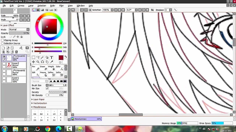The width and height of the screenshot is (236, 132).
Task: Select the Linework1 layer
Action: tap(14, 73)
